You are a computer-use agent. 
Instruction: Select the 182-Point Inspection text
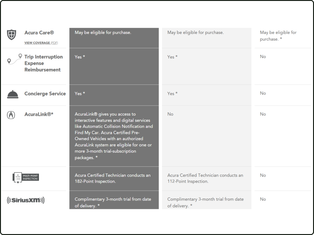point(113,178)
